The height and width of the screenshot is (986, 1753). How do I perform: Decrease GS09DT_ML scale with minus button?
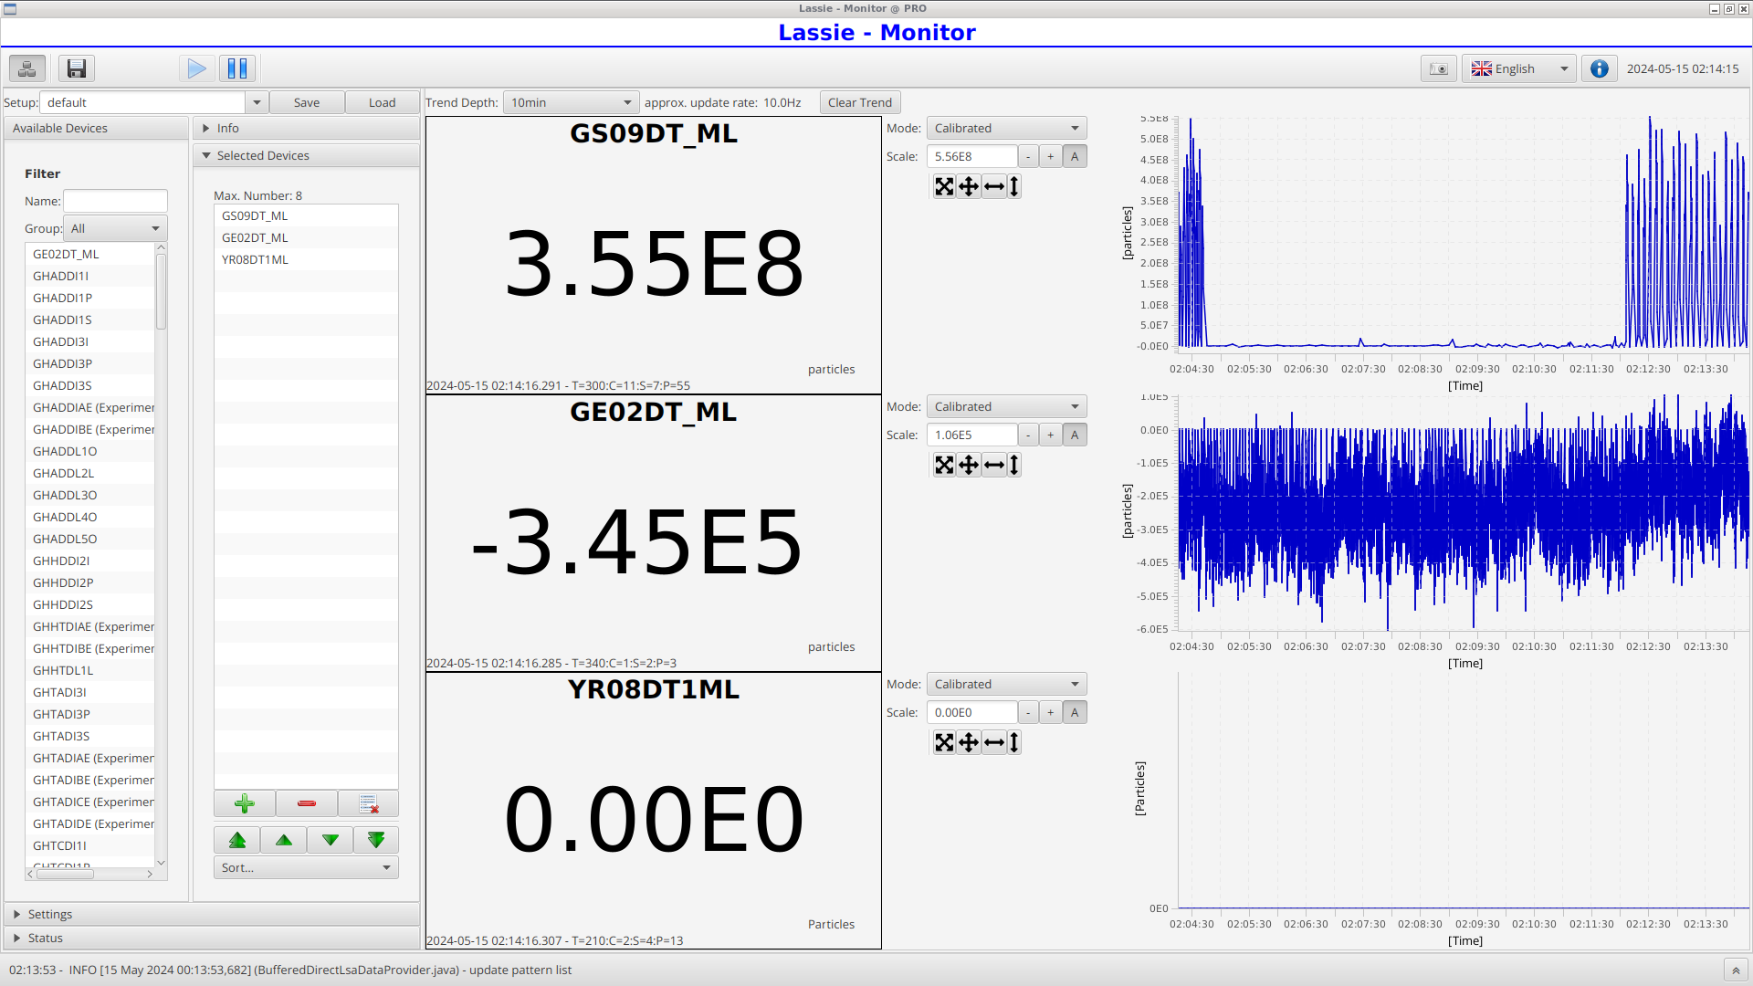tap(1028, 156)
